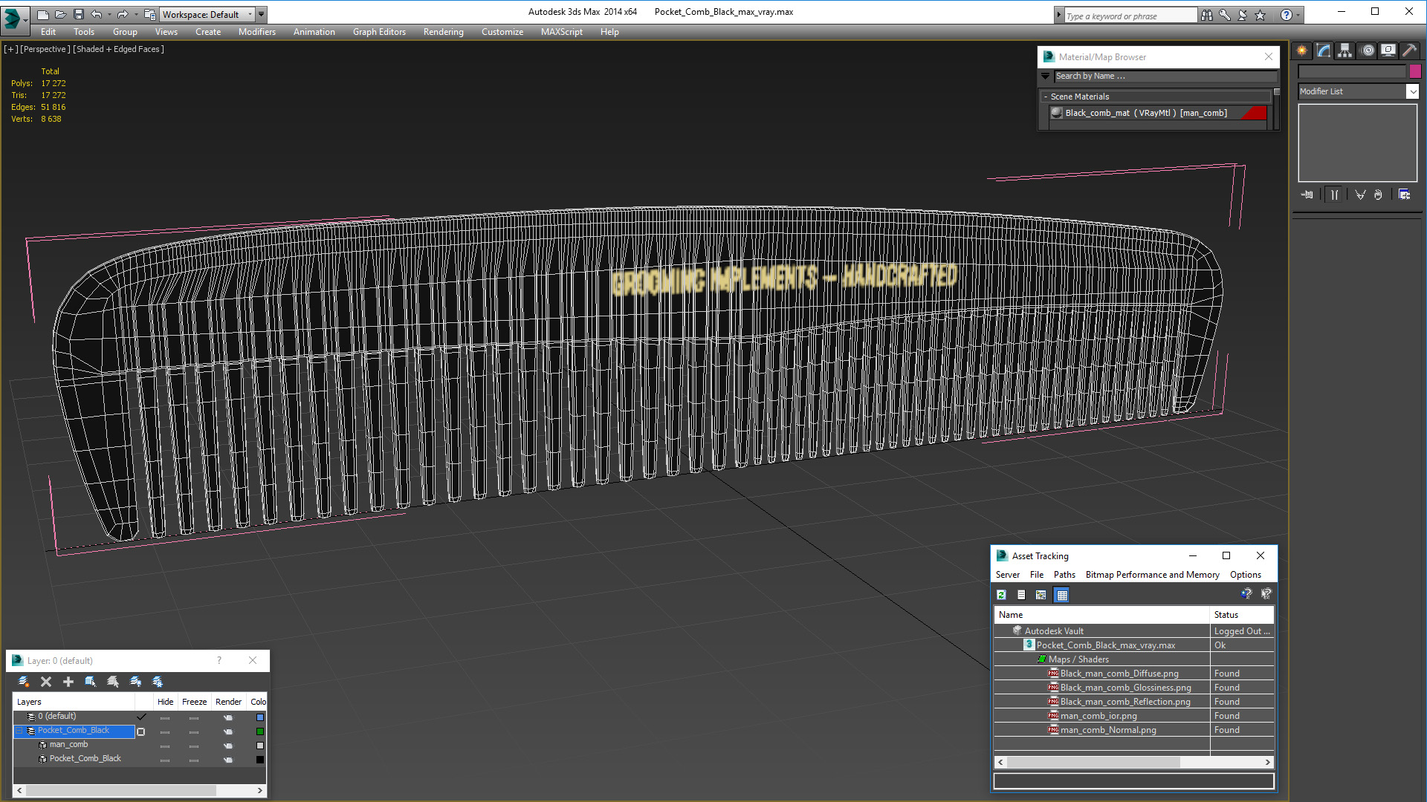Click the keyword search input field
The width and height of the screenshot is (1427, 802).
point(1130,16)
